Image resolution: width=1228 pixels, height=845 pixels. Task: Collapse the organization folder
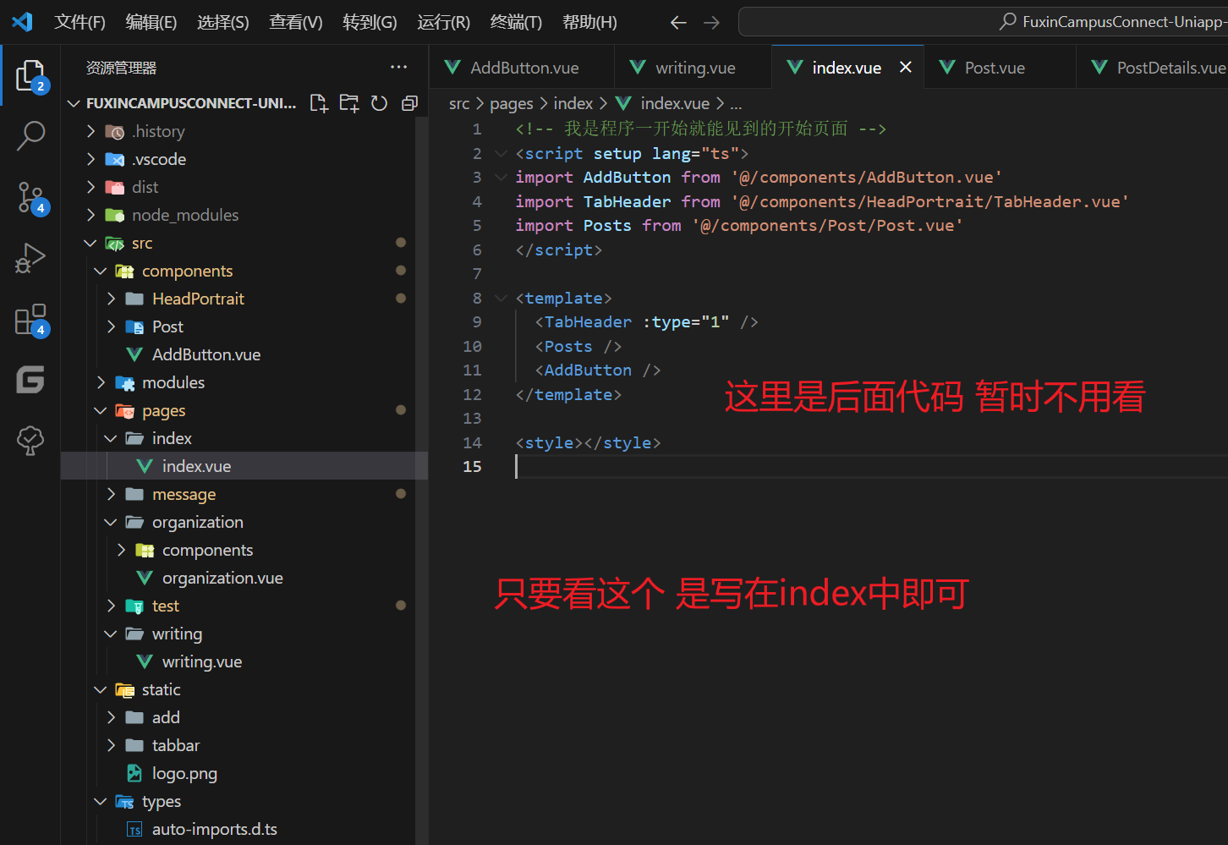tap(112, 522)
